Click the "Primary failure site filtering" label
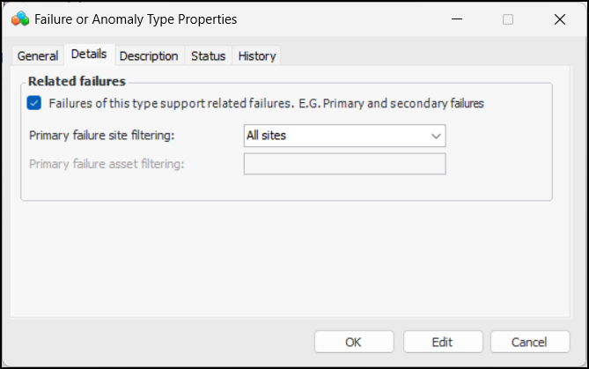The image size is (589, 369). coord(102,136)
